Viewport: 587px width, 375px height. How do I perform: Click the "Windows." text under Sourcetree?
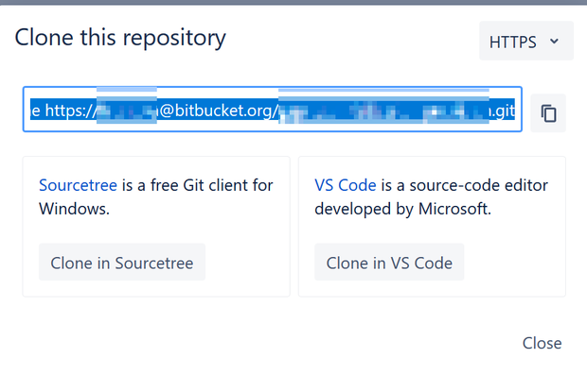74,209
